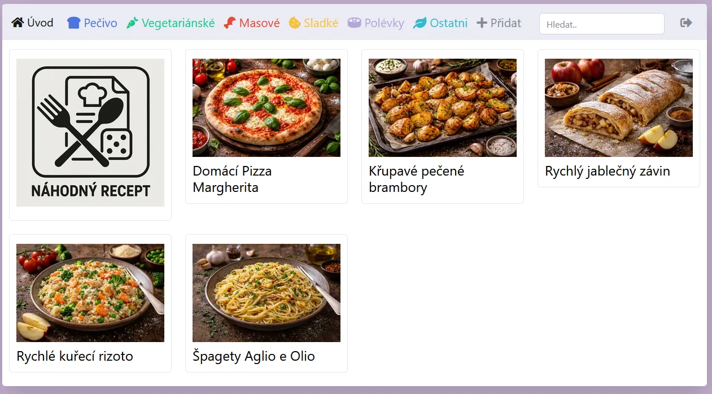Open the Špagety Aglio e Olio title
The image size is (712, 394).
pos(254,356)
